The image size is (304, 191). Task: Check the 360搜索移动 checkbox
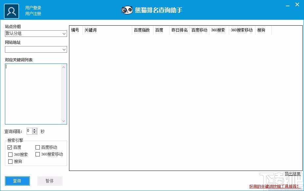click(x=37, y=154)
